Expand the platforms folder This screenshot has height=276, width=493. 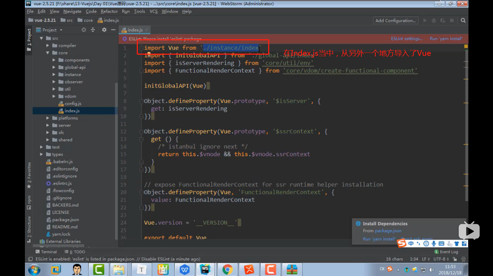pos(48,118)
